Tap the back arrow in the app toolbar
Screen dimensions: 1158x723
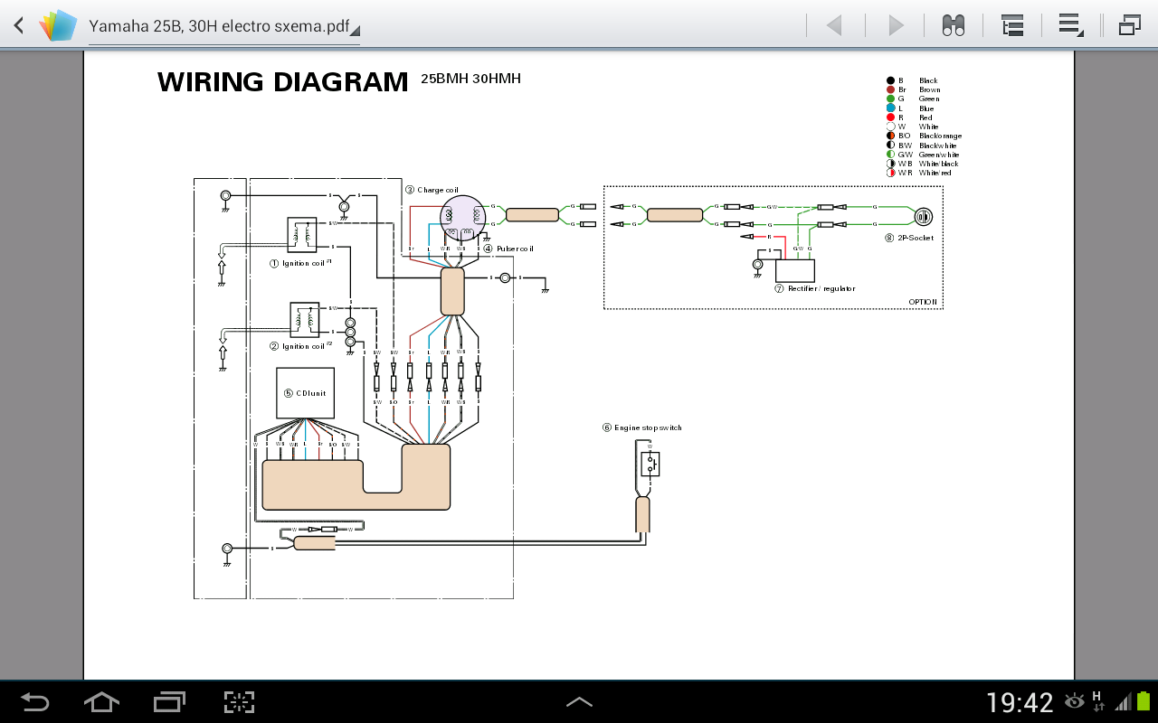pyautogui.click(x=17, y=24)
